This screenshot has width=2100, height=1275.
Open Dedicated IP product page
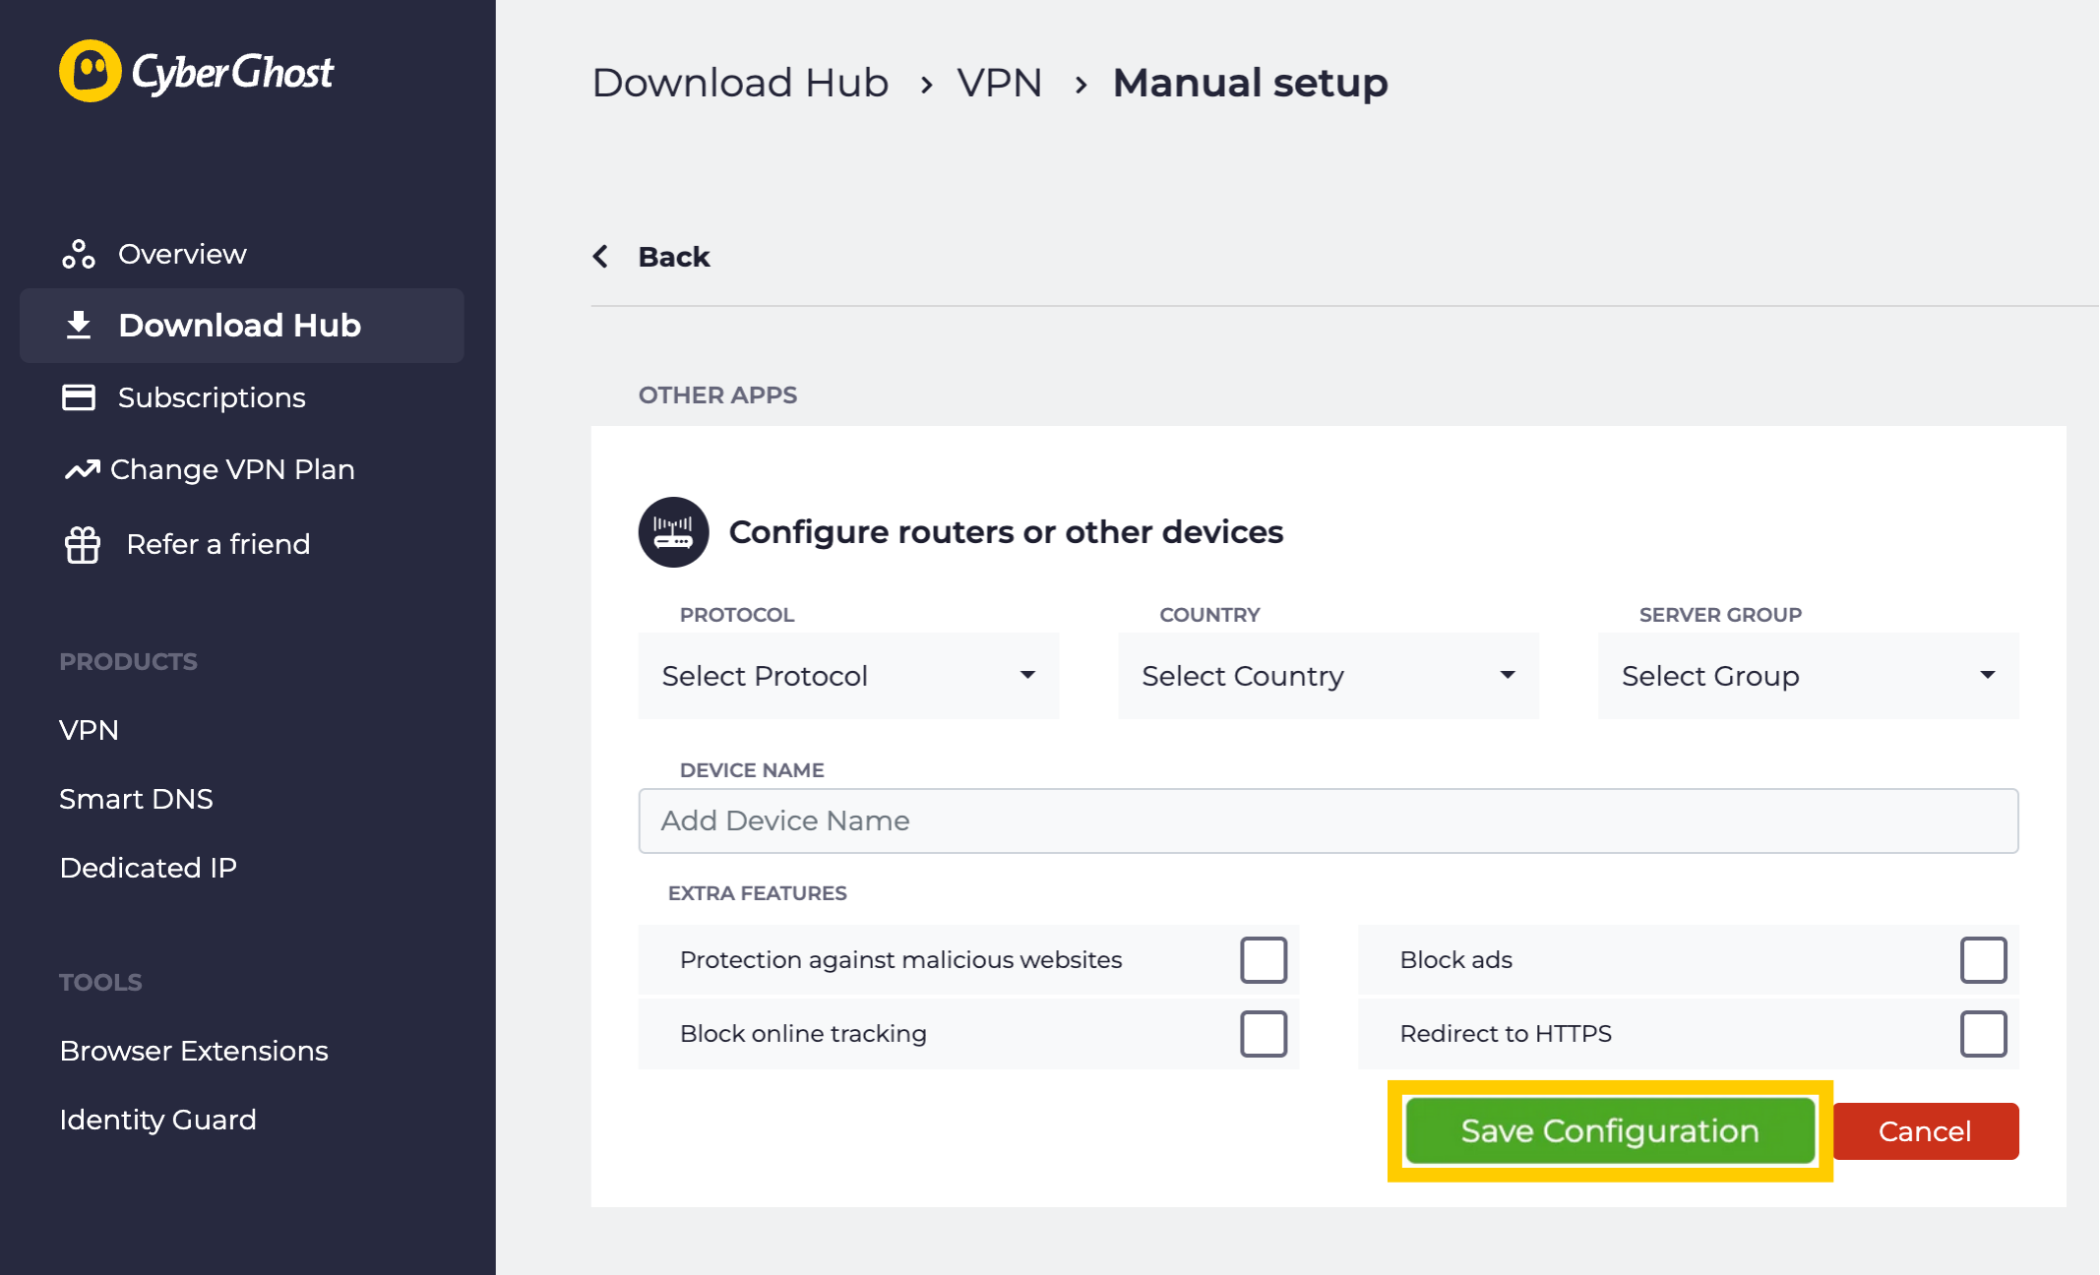coord(148,868)
